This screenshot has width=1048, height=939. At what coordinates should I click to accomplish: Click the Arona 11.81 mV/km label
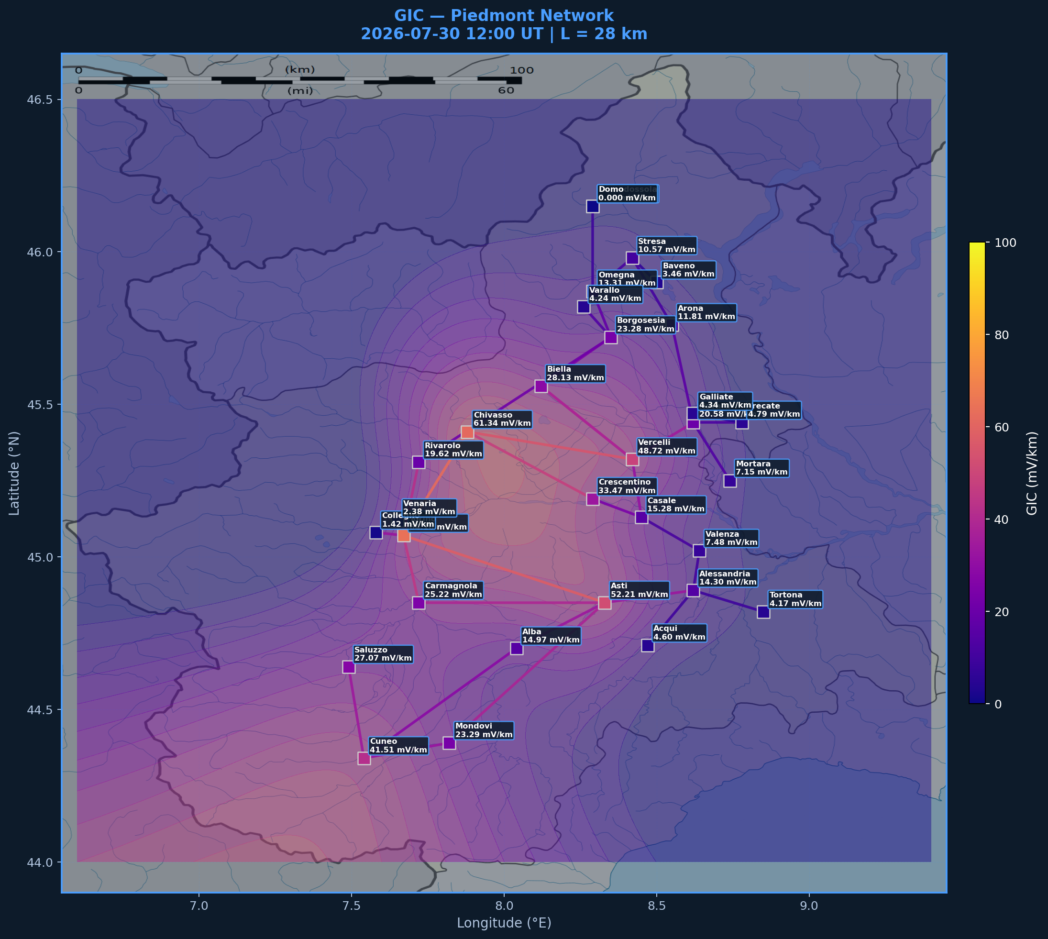[706, 313]
